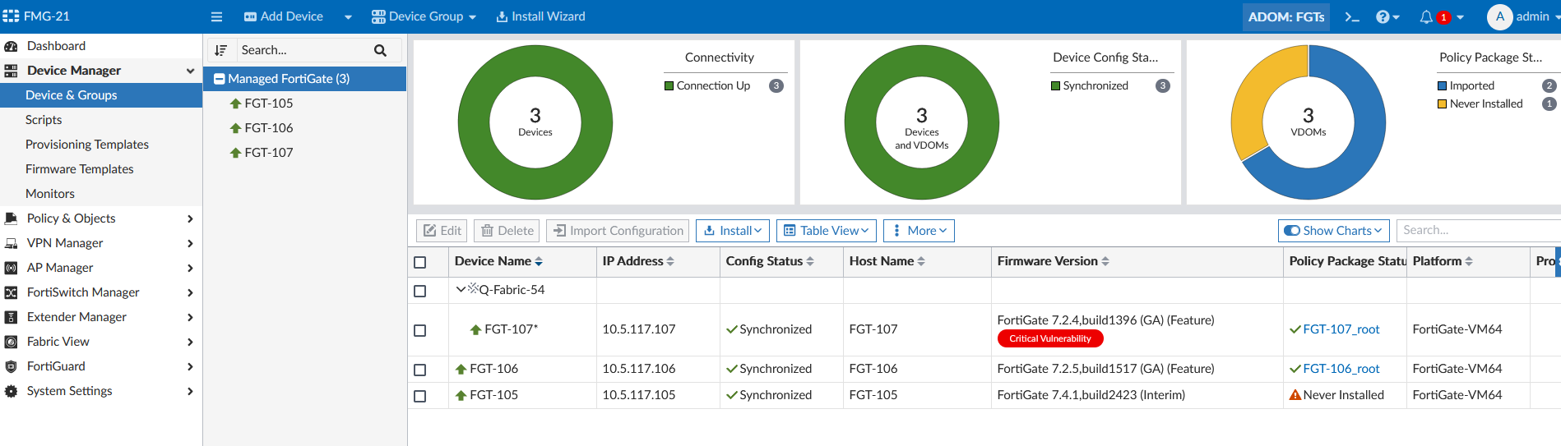The height and width of the screenshot is (446, 1561).
Task: Click the Import Configuration button
Action: (618, 231)
